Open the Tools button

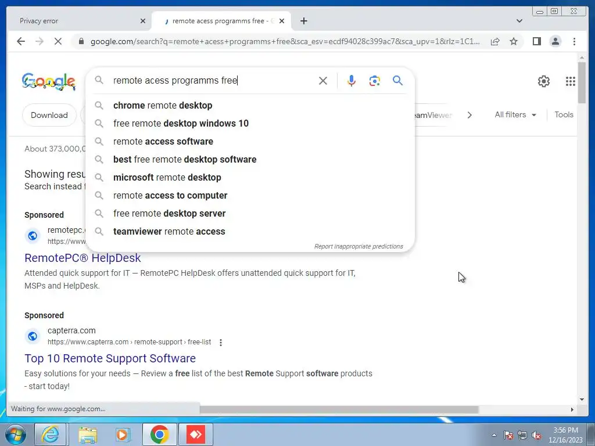[564, 114]
